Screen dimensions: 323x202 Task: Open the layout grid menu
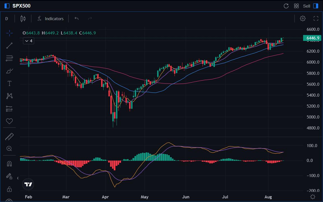click(x=296, y=6)
